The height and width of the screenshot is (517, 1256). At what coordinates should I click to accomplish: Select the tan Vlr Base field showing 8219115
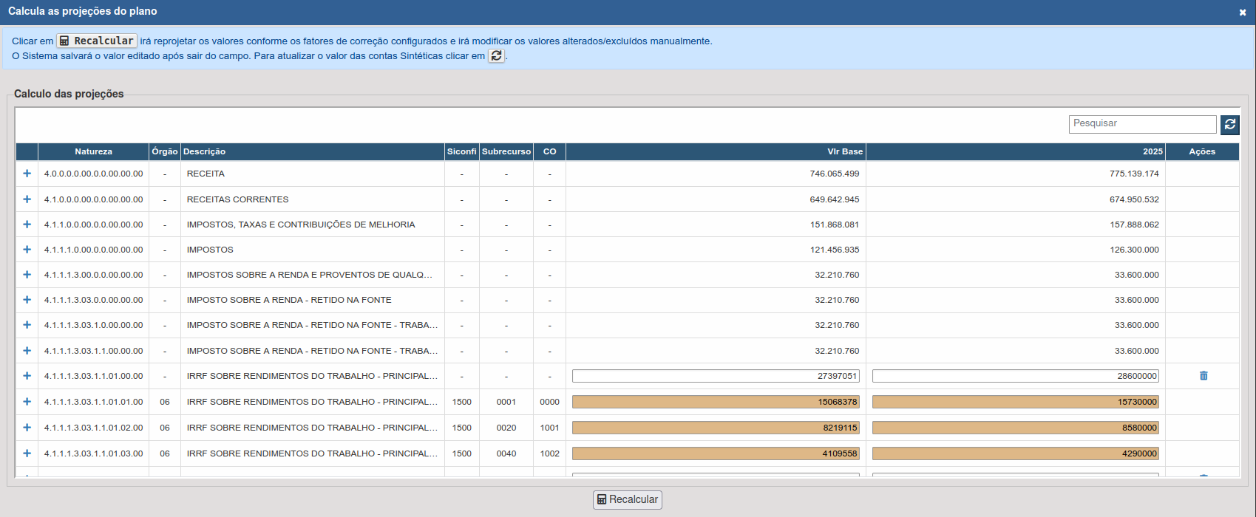pos(715,428)
